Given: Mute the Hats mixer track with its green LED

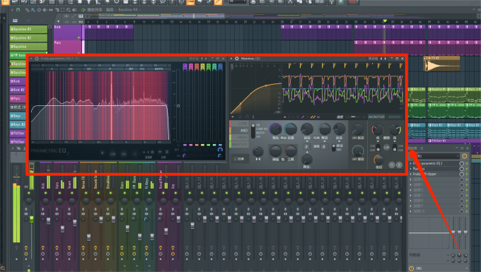Looking at the screenshot, I should click(x=59, y=193).
